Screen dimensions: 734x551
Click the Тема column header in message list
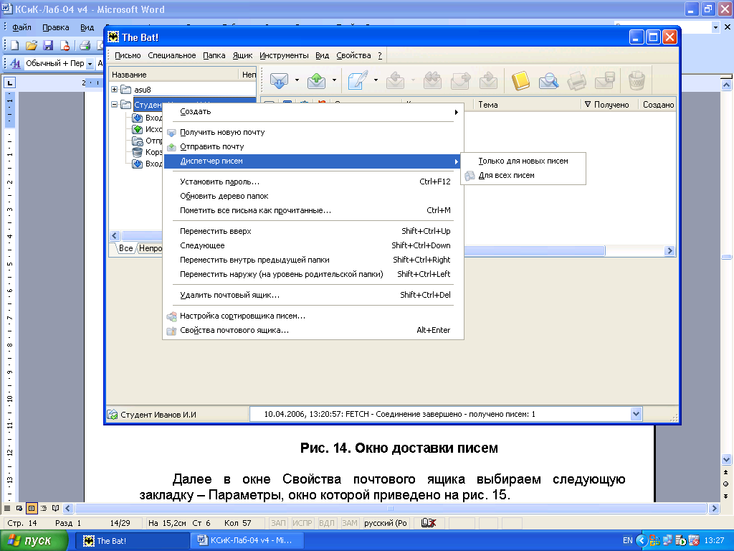528,105
